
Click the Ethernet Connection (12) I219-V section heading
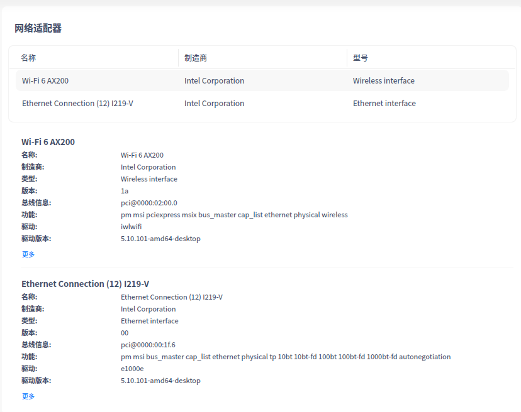(x=86, y=284)
